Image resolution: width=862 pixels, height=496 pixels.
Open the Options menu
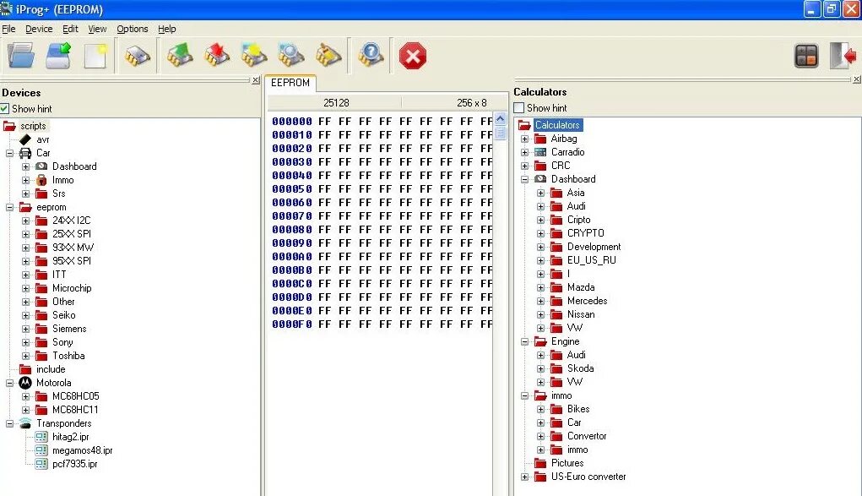click(132, 29)
